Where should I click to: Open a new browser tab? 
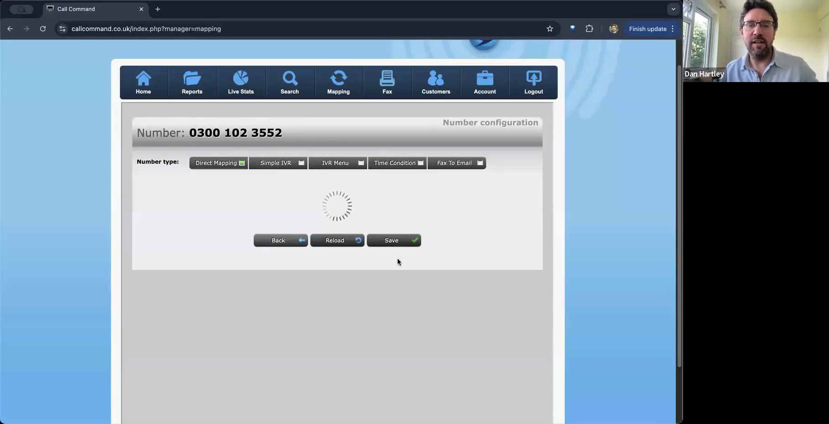pyautogui.click(x=158, y=9)
